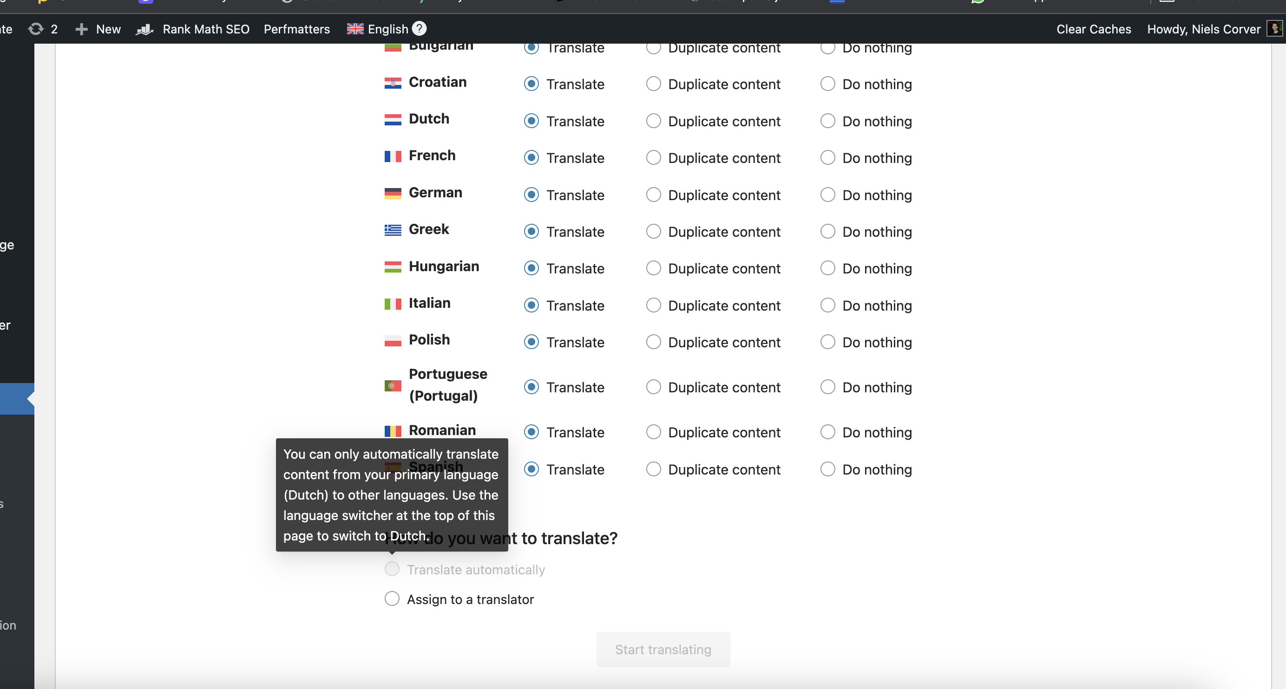
Task: Set Polish to Duplicate content
Action: (x=654, y=342)
